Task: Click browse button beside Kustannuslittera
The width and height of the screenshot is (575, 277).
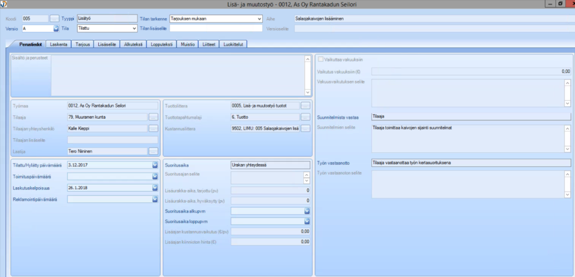Action: point(305,128)
